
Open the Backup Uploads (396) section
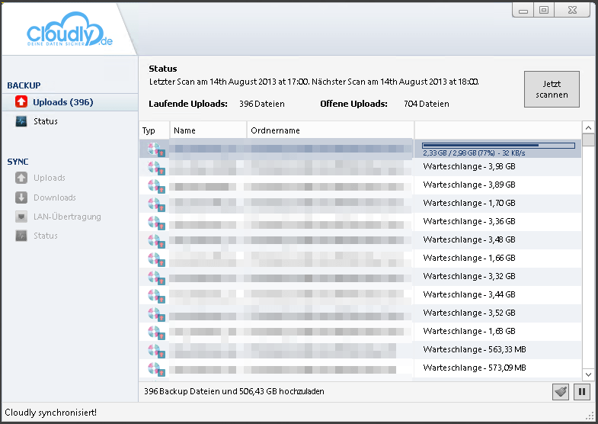70,102
